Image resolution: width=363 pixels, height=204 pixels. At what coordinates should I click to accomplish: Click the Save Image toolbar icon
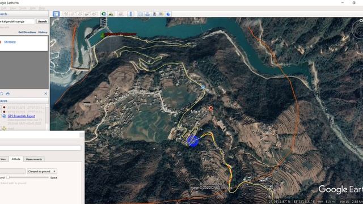point(154,14)
